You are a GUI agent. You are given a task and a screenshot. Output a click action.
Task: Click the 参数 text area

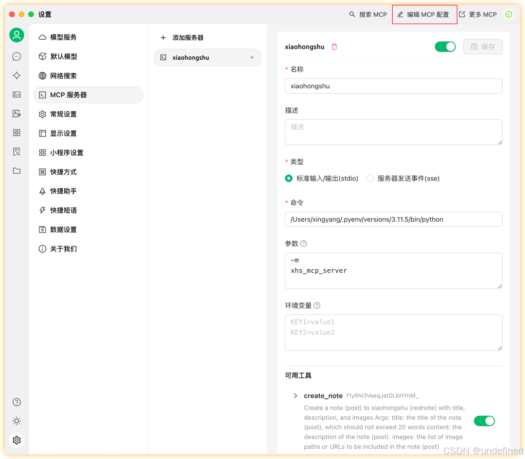click(x=393, y=271)
